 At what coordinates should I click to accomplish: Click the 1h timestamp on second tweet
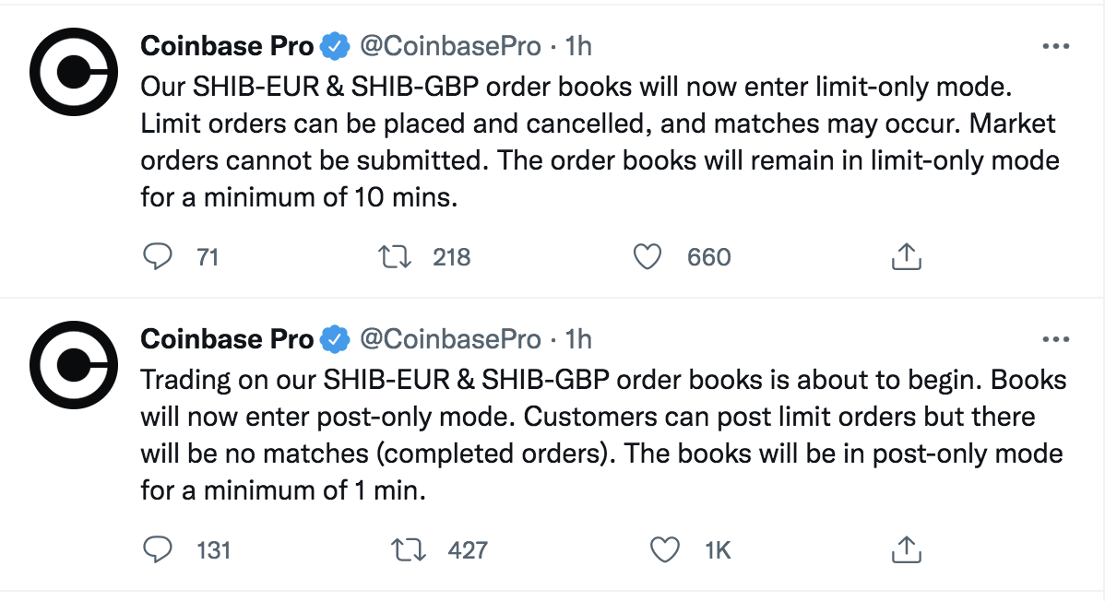click(577, 339)
